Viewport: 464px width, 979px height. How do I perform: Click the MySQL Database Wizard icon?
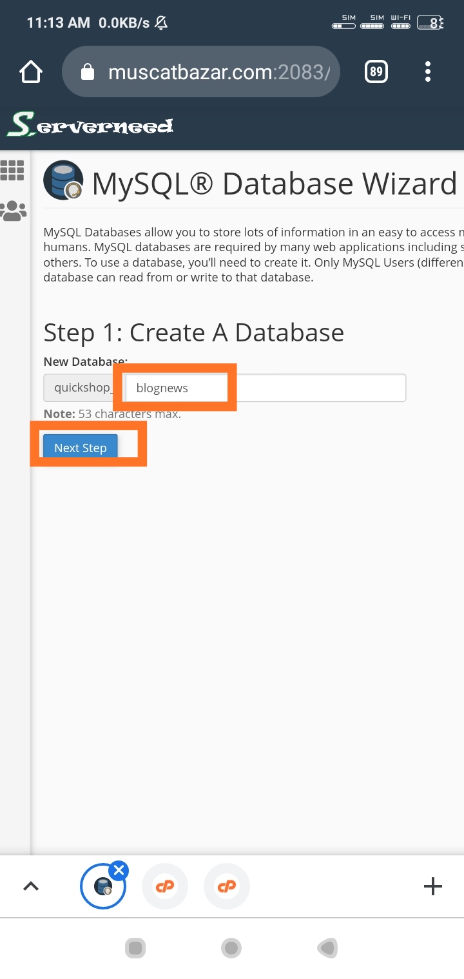tap(63, 180)
